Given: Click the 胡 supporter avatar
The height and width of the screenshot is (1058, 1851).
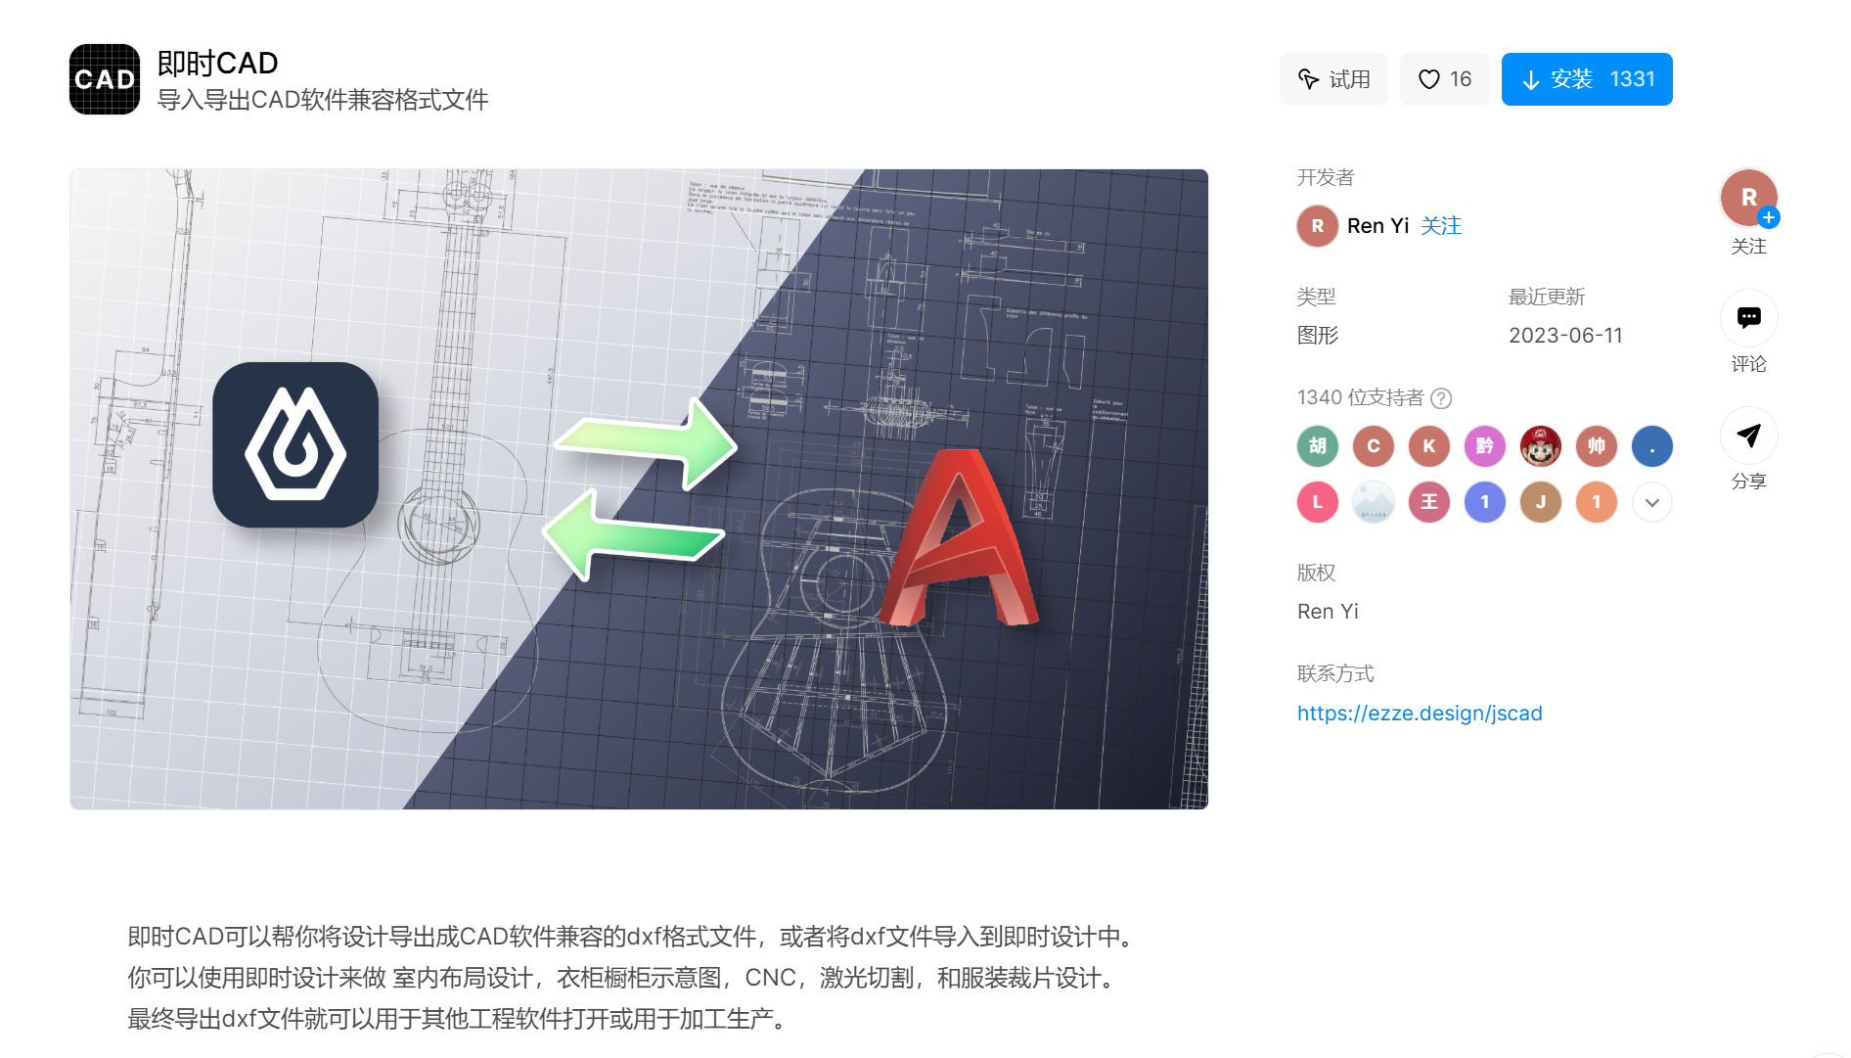Looking at the screenshot, I should pos(1317,446).
